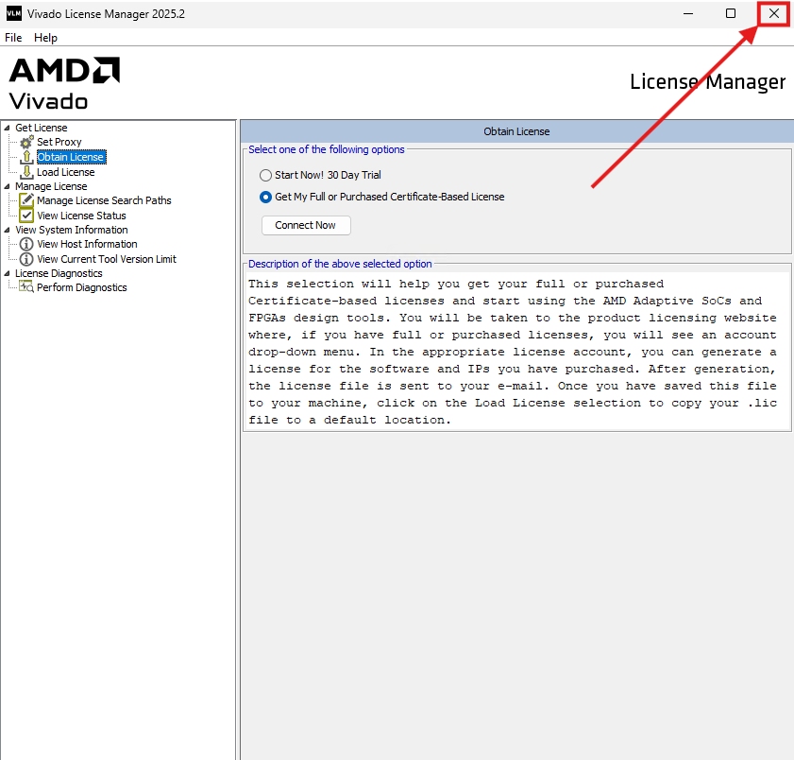Collapse the Manage License tree node
Image resolution: width=794 pixels, height=760 pixels.
(8, 186)
